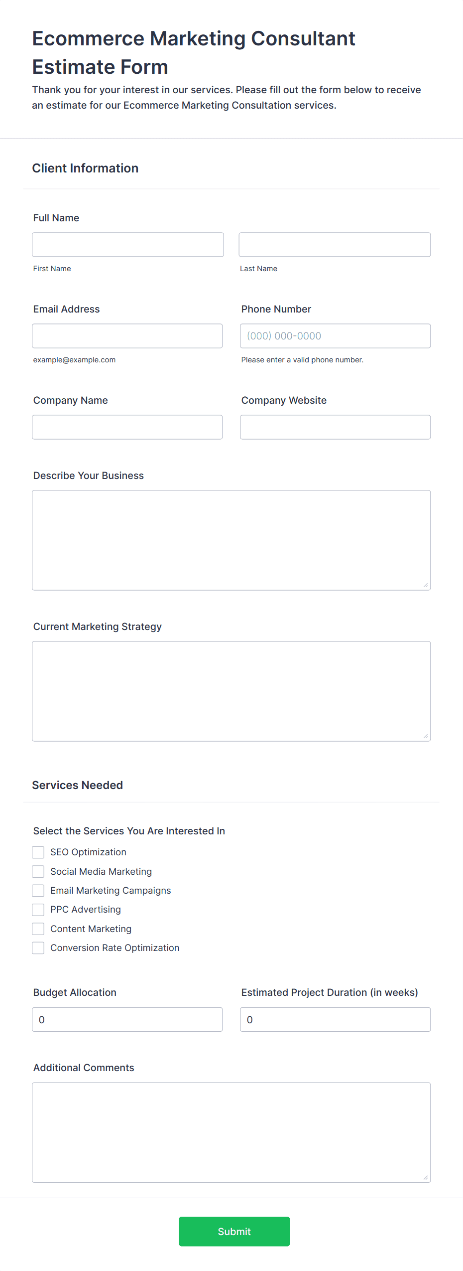Click into the Company Website field
Viewport: 463px width, 1271px height.
pos(335,427)
